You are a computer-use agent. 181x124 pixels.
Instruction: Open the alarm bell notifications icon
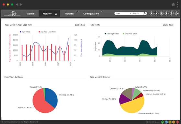coord(167,14)
